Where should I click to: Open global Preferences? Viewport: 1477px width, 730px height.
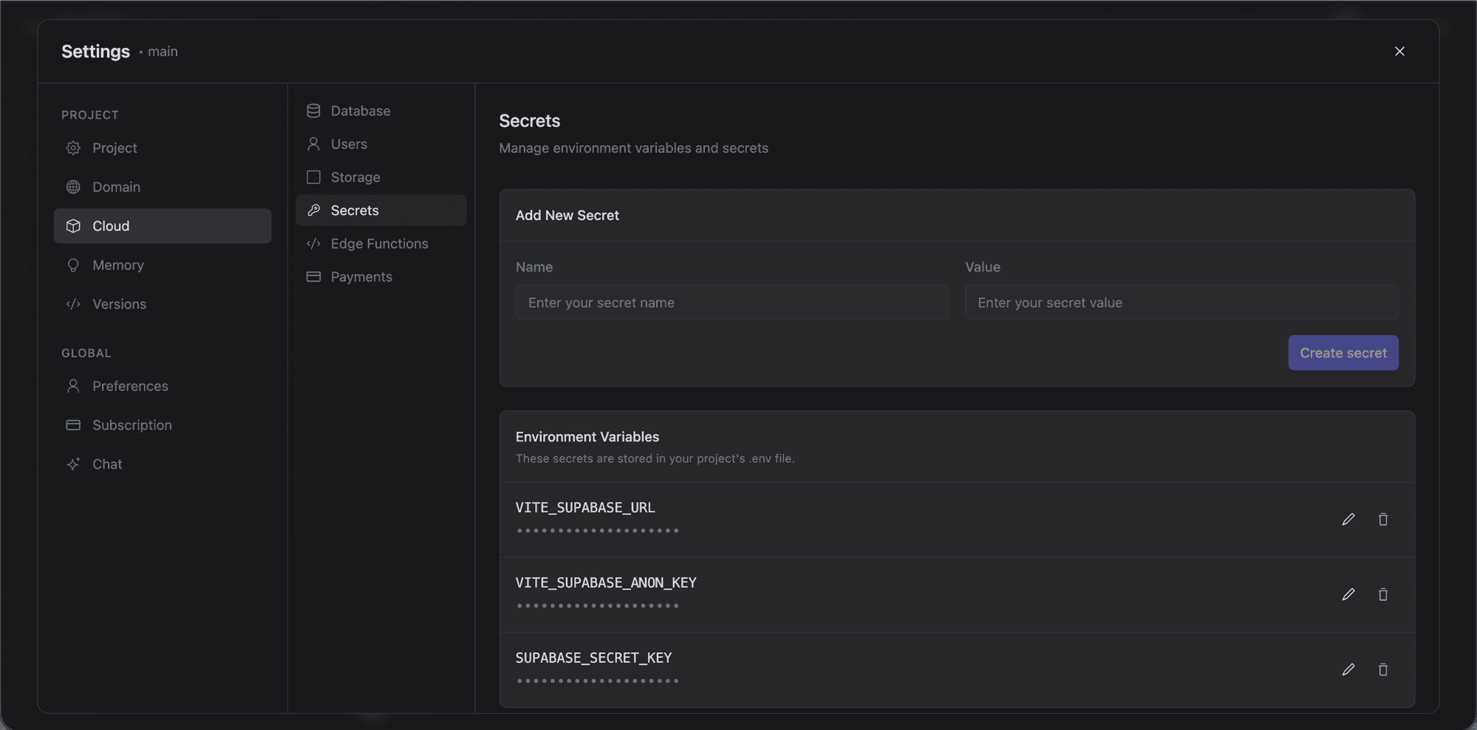(x=163, y=386)
